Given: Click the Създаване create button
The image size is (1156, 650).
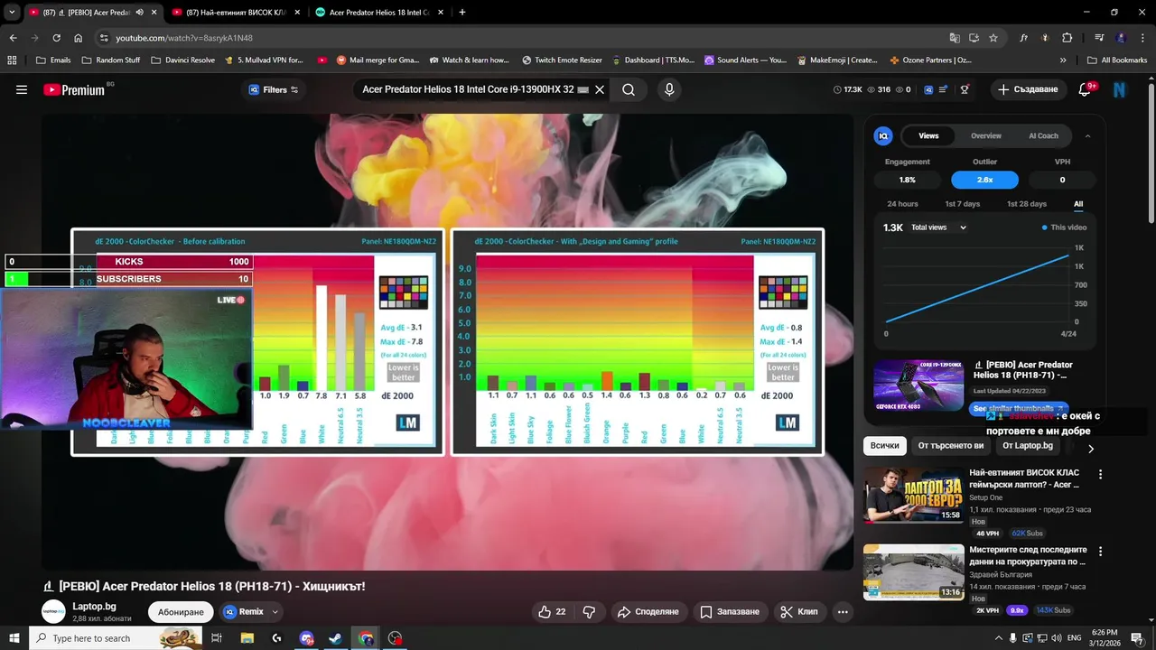Looking at the screenshot, I should pyautogui.click(x=1028, y=89).
